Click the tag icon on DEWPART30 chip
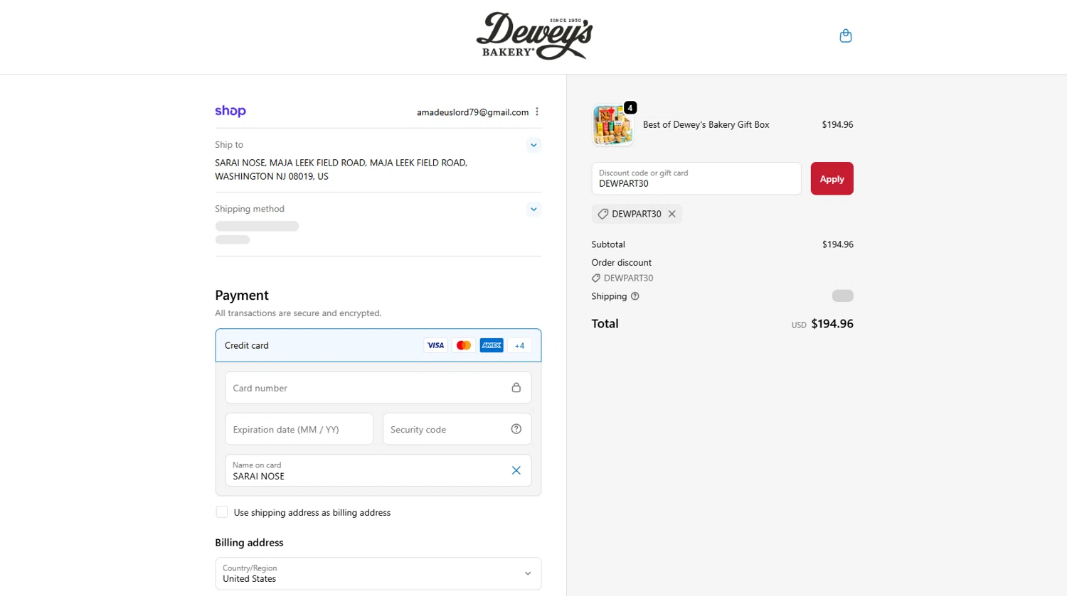1067x596 pixels. coord(602,214)
